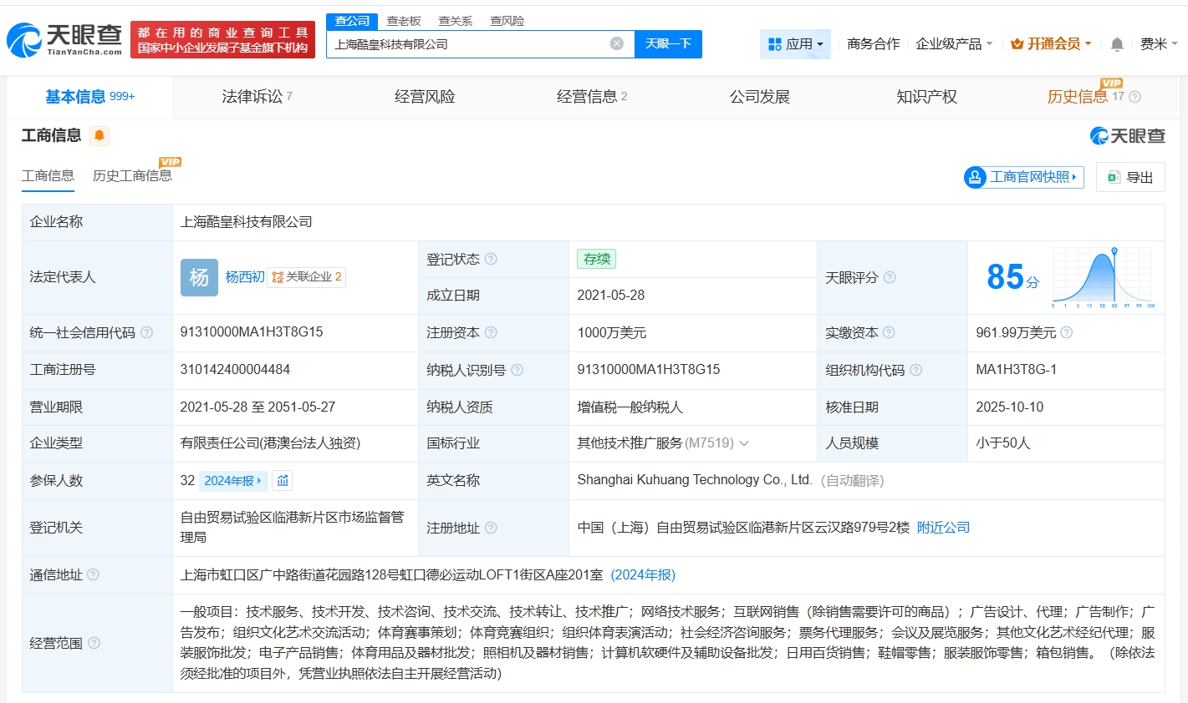Open 附近公司 link beside registered address
The image size is (1188, 703).
click(943, 528)
